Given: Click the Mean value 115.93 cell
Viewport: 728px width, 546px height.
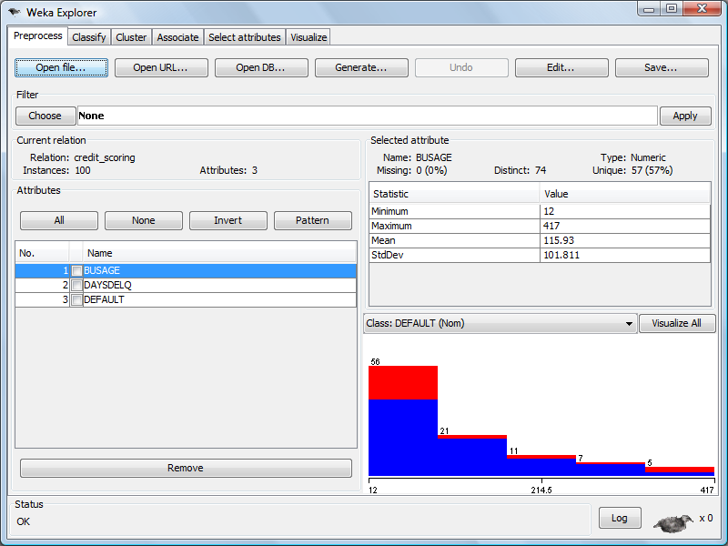Looking at the screenshot, I should [x=625, y=240].
